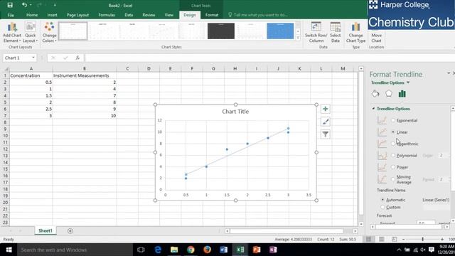Select Exponential trendline option
Screen dimensions: 455x256
393,120
